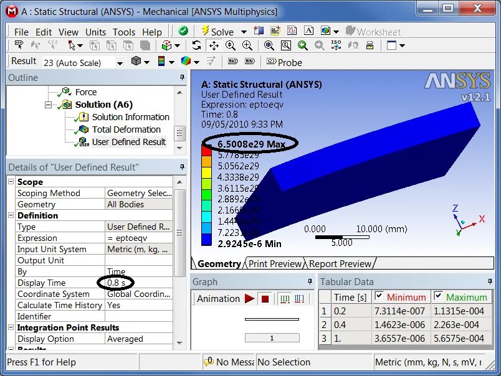Switch to the Print Preview tab
501x376 pixels.
[x=275, y=263]
